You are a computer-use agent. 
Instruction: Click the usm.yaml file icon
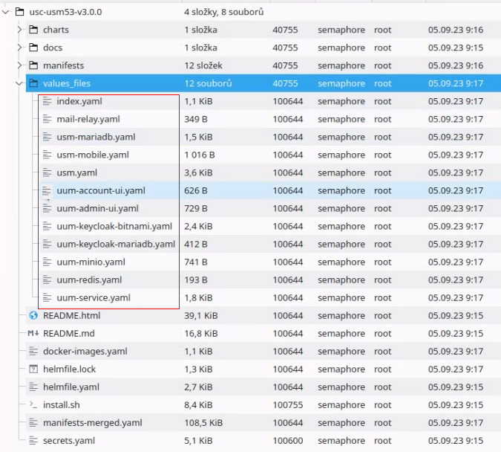(47, 173)
